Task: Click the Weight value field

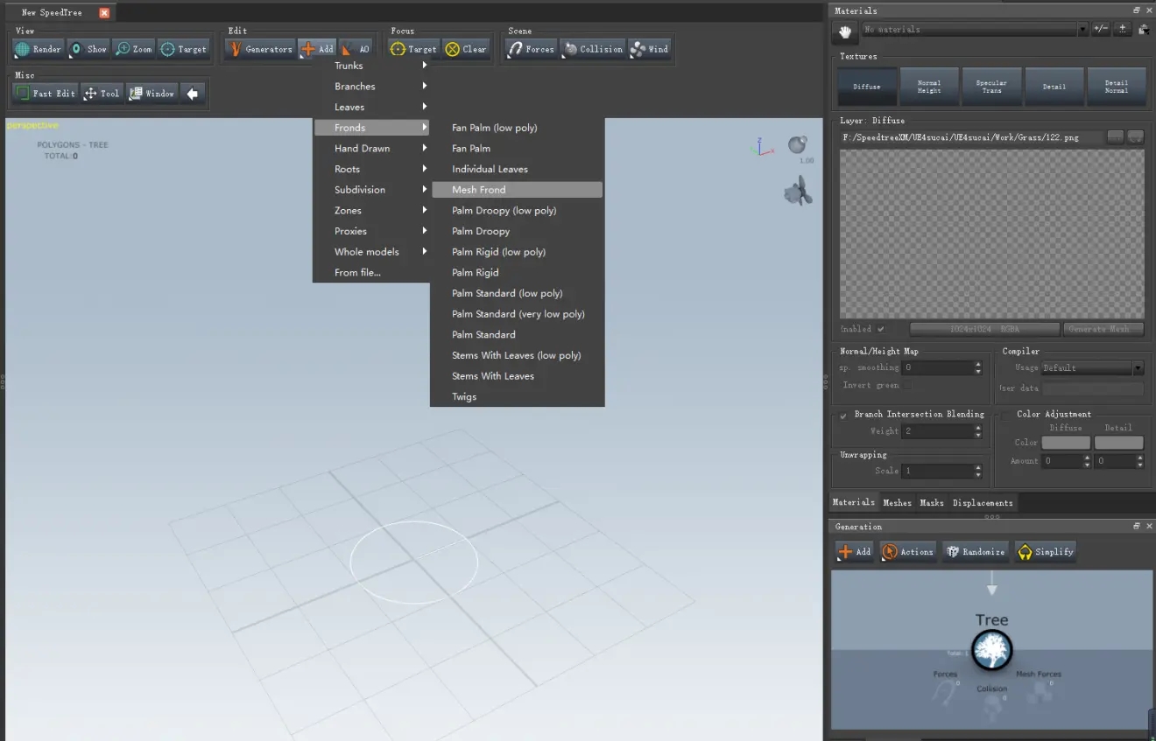Action: tap(942, 431)
